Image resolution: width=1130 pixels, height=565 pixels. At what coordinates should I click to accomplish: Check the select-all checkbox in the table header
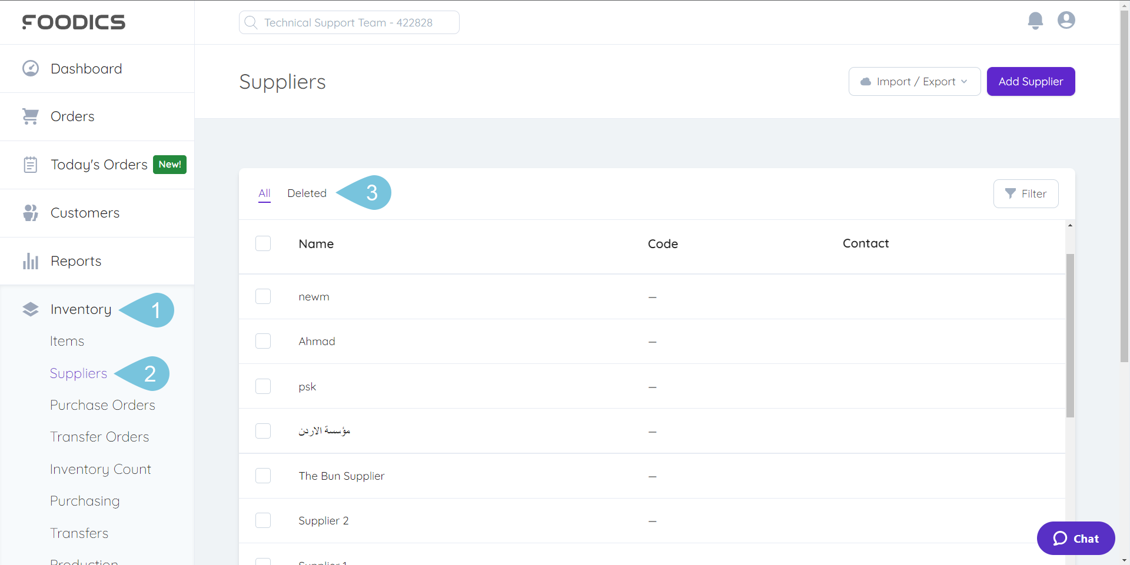[263, 243]
